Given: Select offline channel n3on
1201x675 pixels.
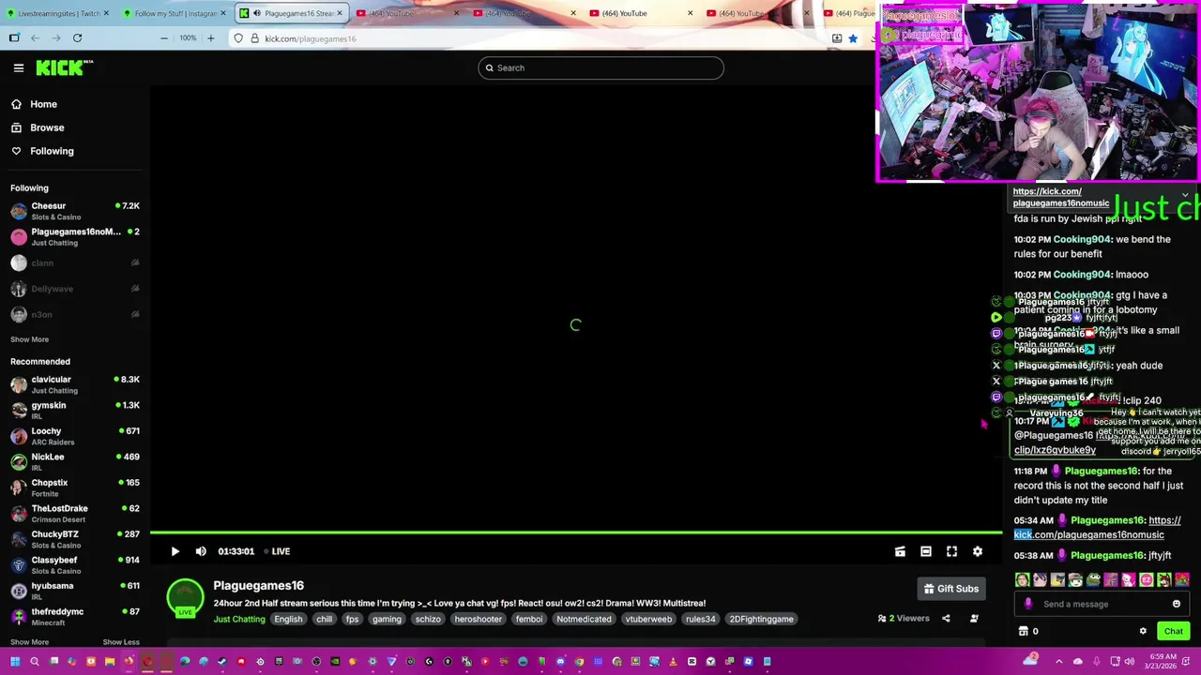Looking at the screenshot, I should pos(75,314).
